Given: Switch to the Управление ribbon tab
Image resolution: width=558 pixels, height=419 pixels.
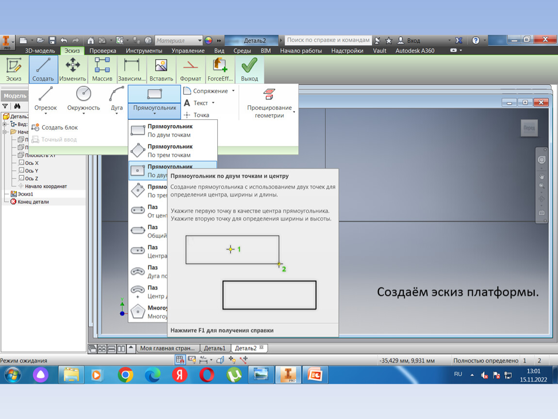Looking at the screenshot, I should click(x=188, y=50).
